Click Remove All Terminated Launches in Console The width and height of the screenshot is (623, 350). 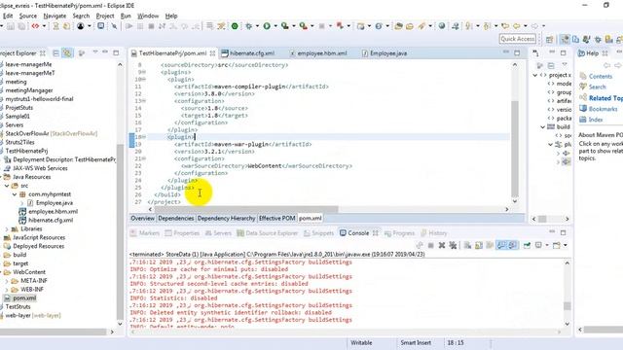point(453,245)
